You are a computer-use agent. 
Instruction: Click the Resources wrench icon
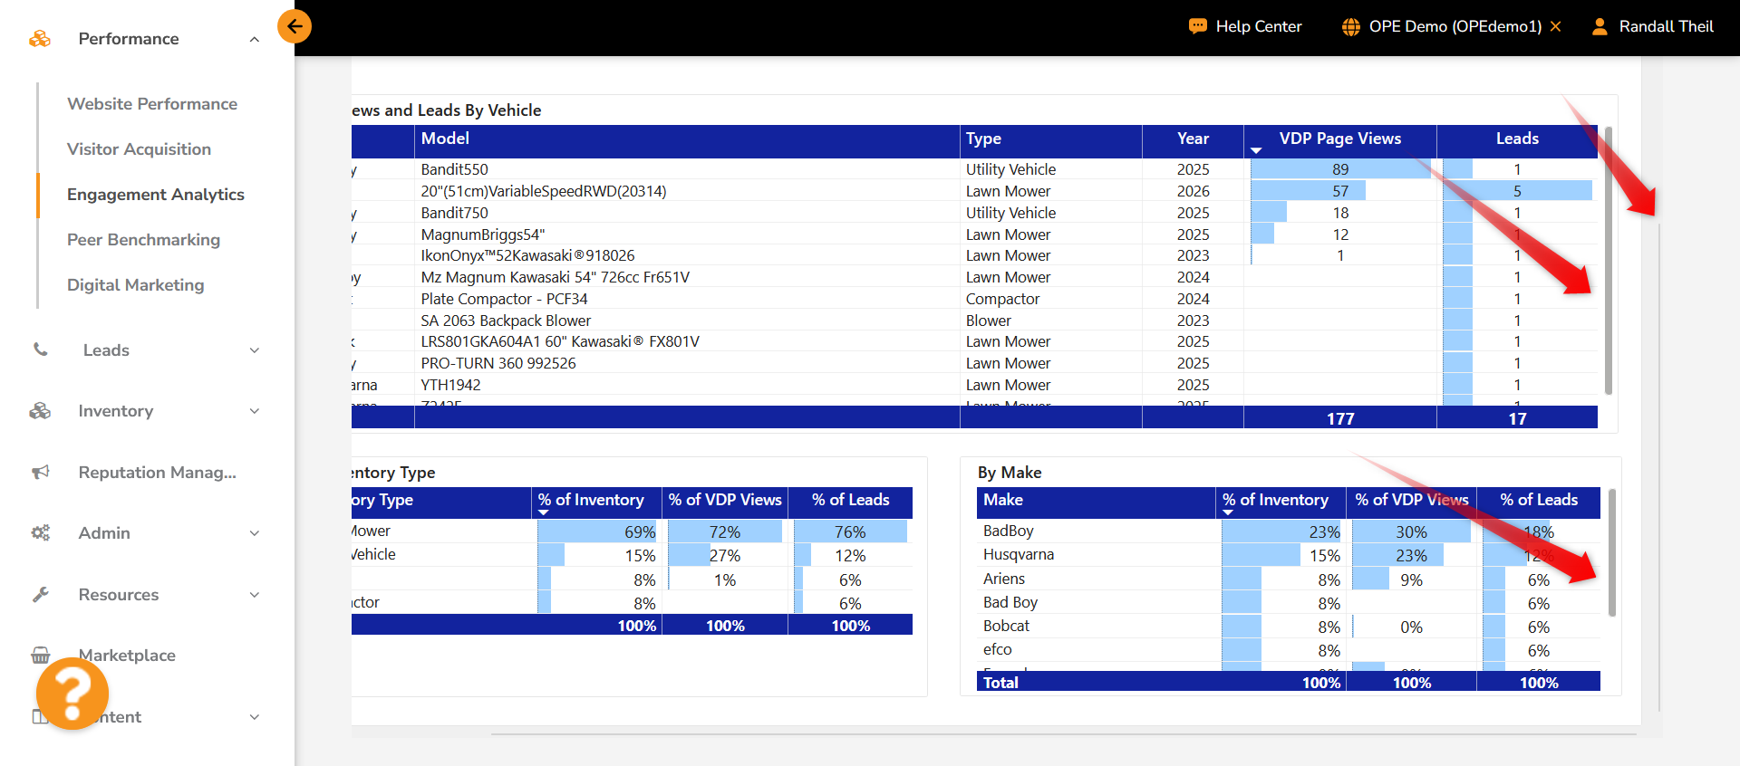tap(41, 594)
